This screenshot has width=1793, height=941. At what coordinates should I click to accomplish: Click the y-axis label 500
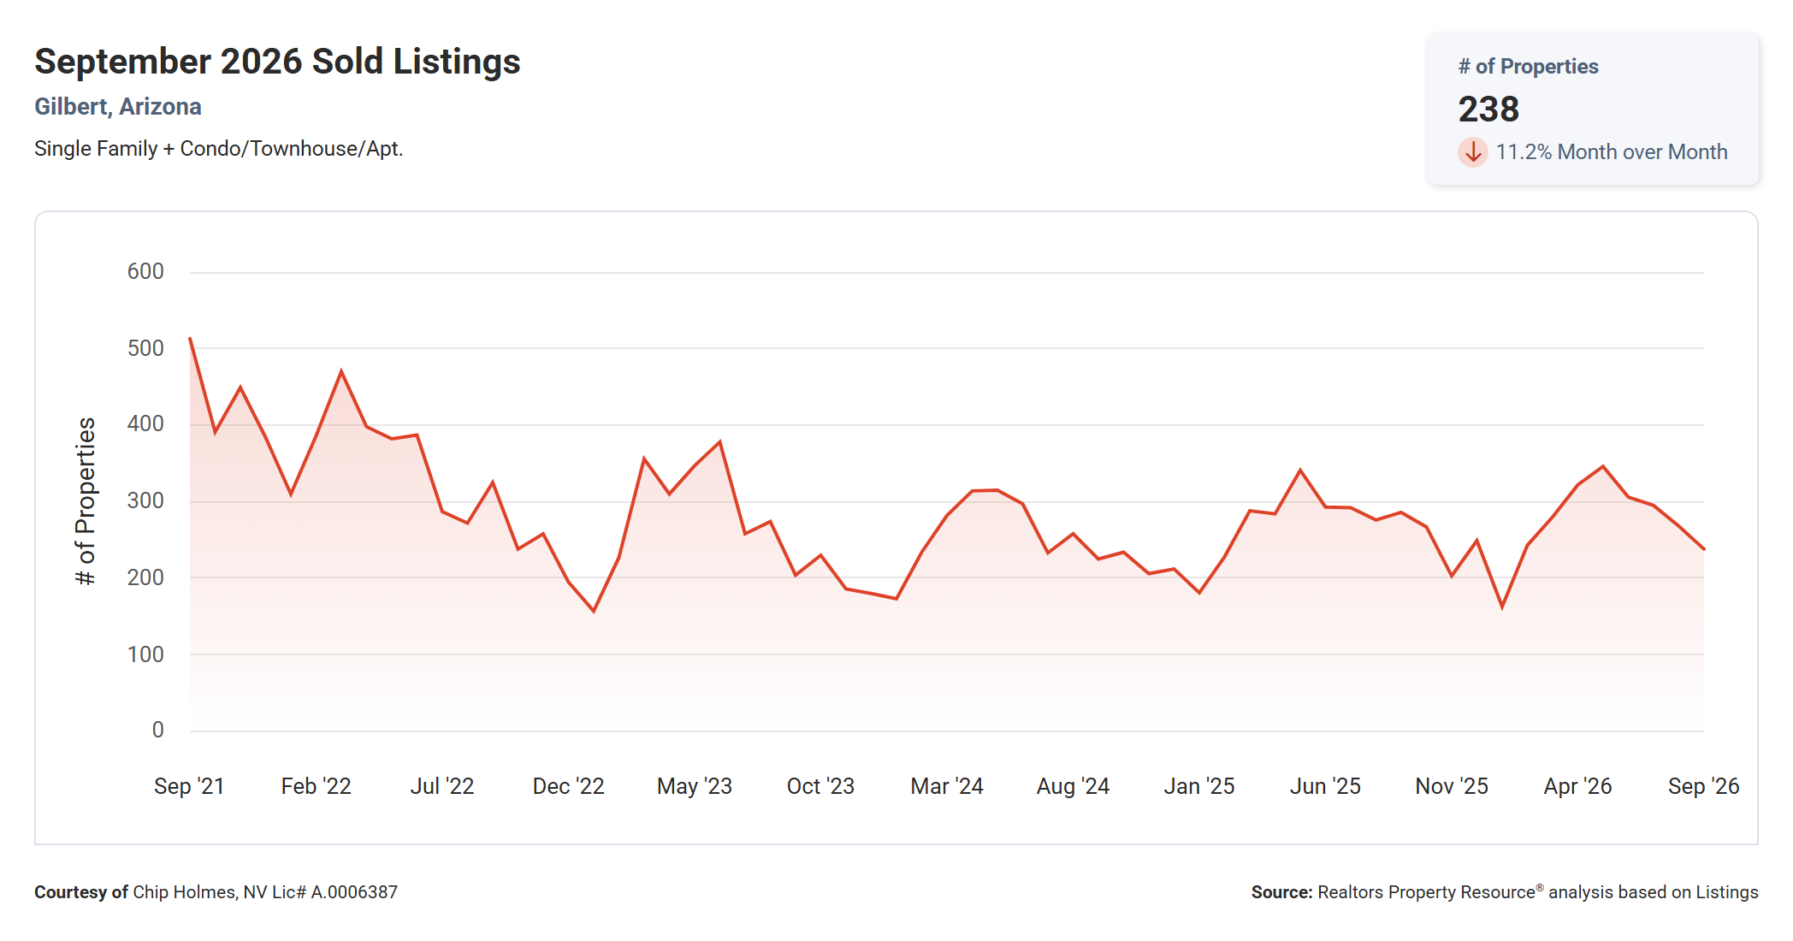[x=145, y=348]
